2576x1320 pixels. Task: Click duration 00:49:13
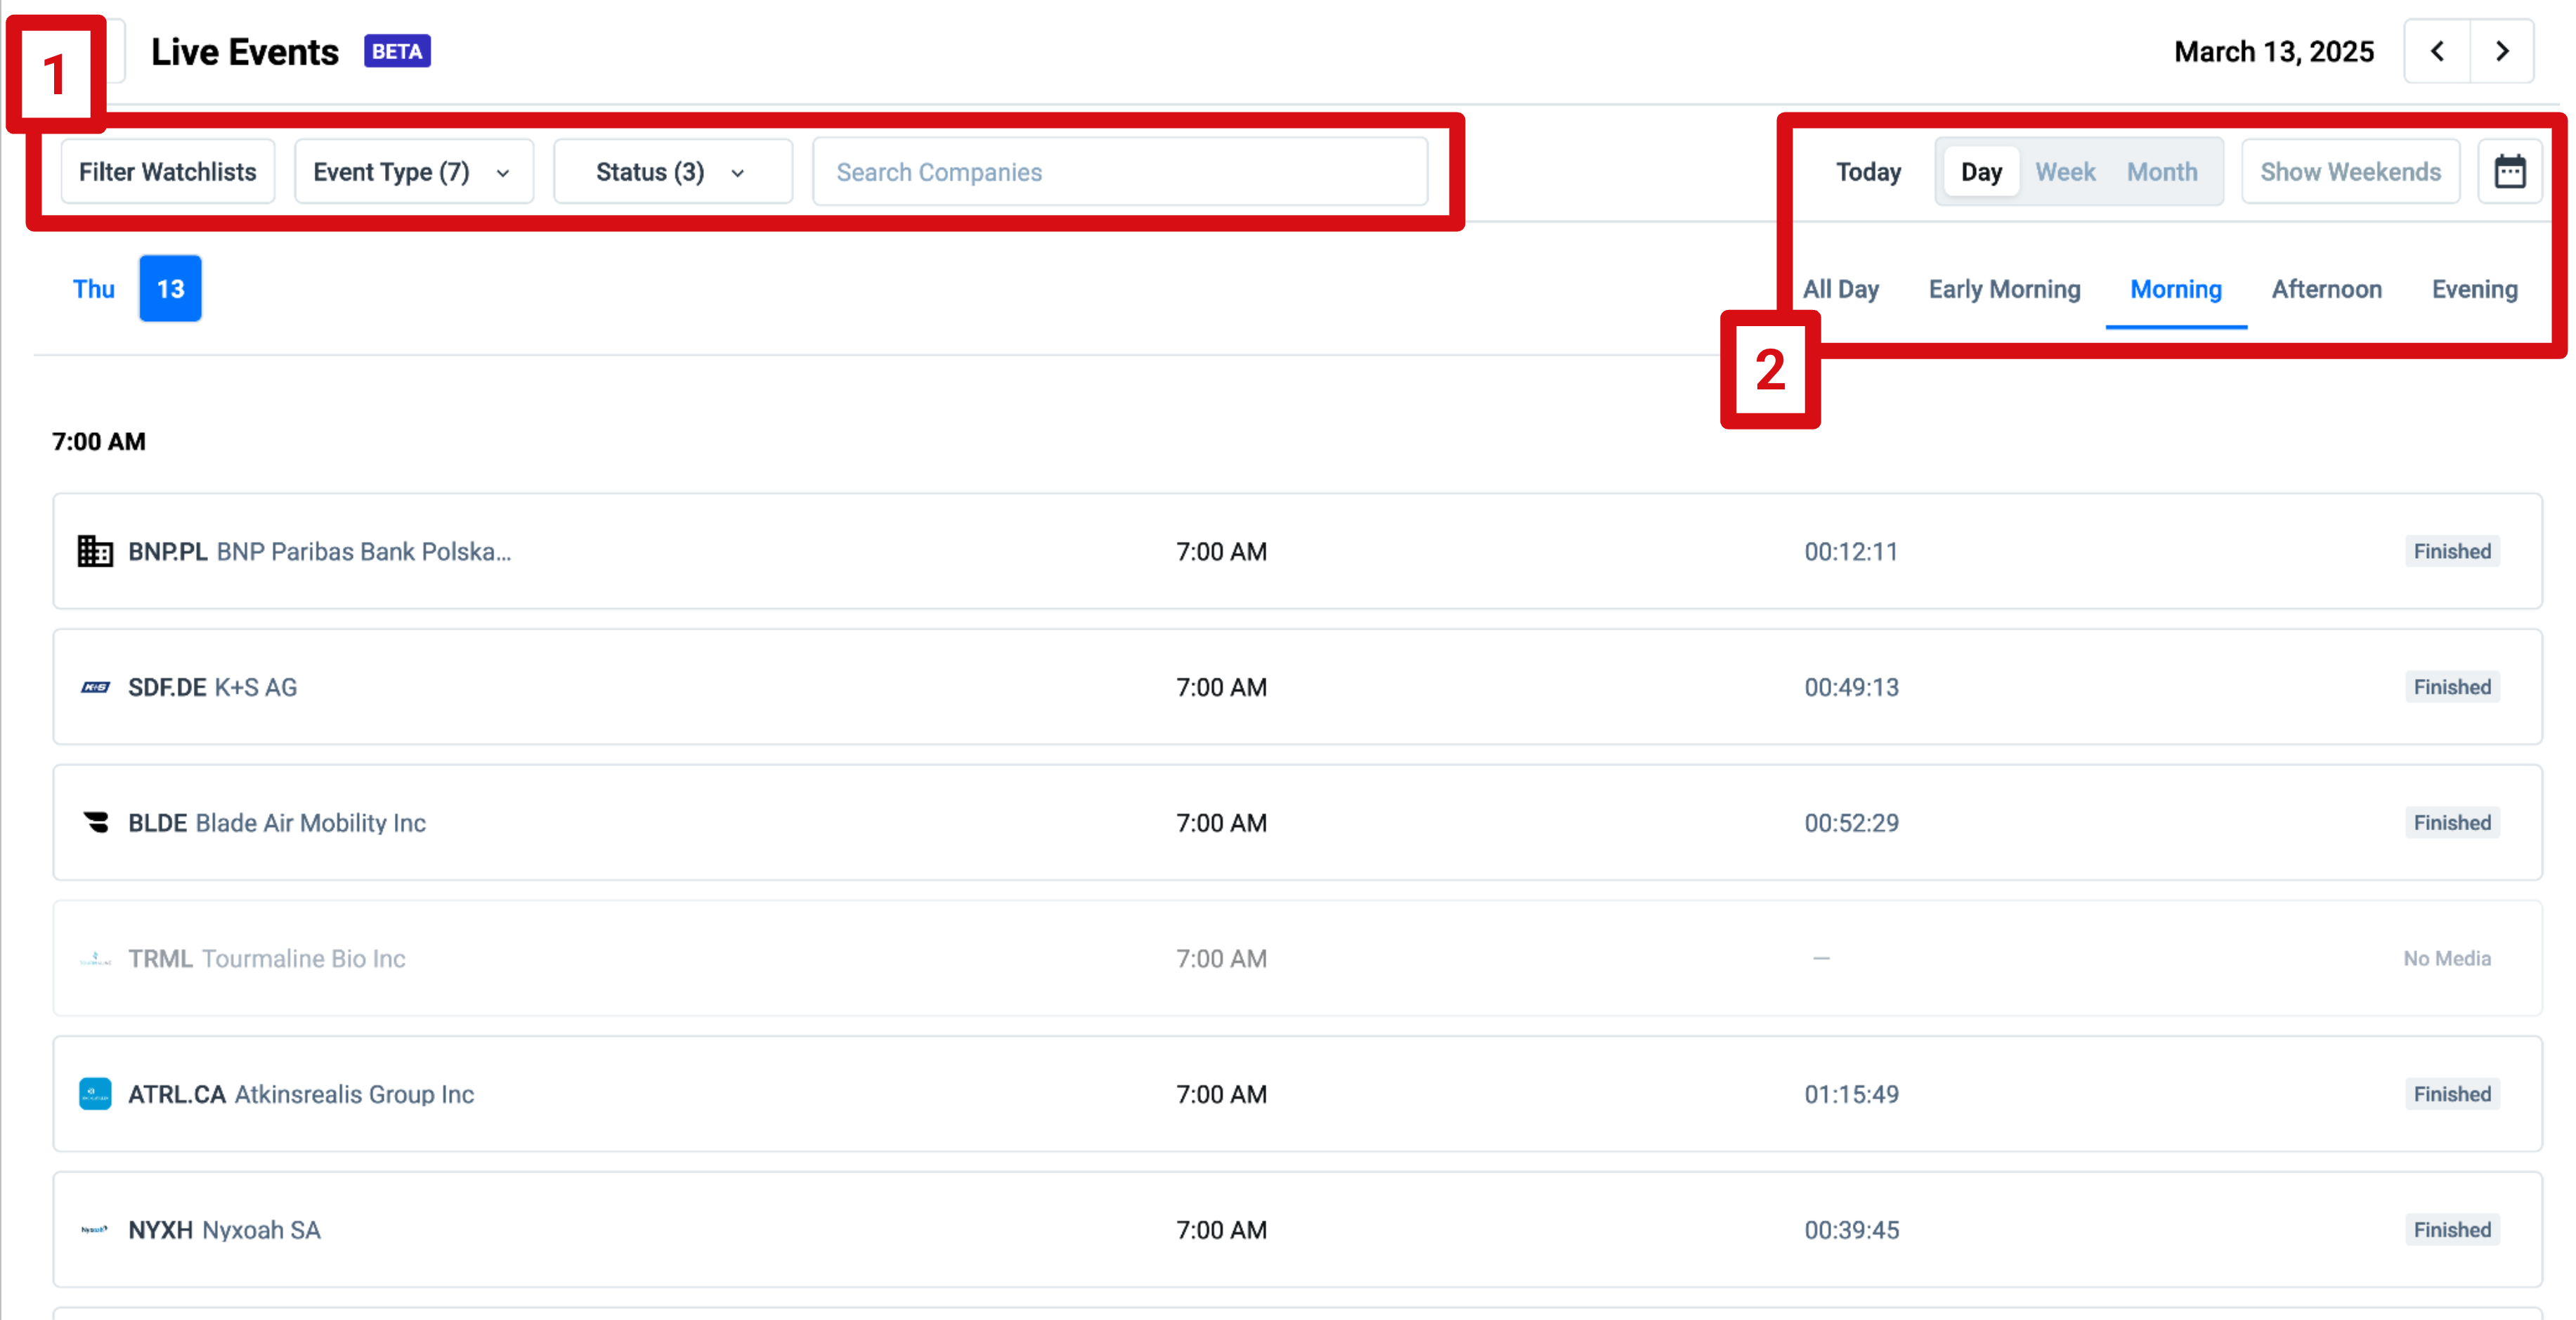pyautogui.click(x=1851, y=687)
